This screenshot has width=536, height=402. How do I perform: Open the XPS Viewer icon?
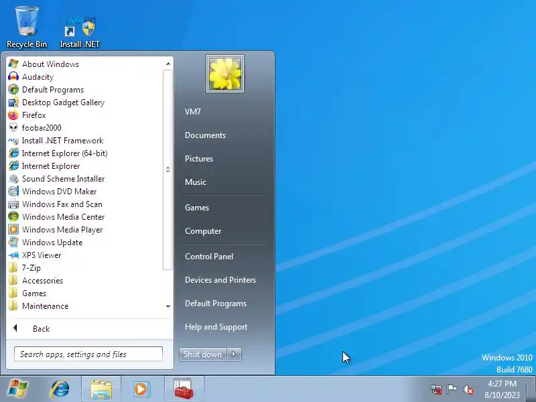tap(13, 255)
